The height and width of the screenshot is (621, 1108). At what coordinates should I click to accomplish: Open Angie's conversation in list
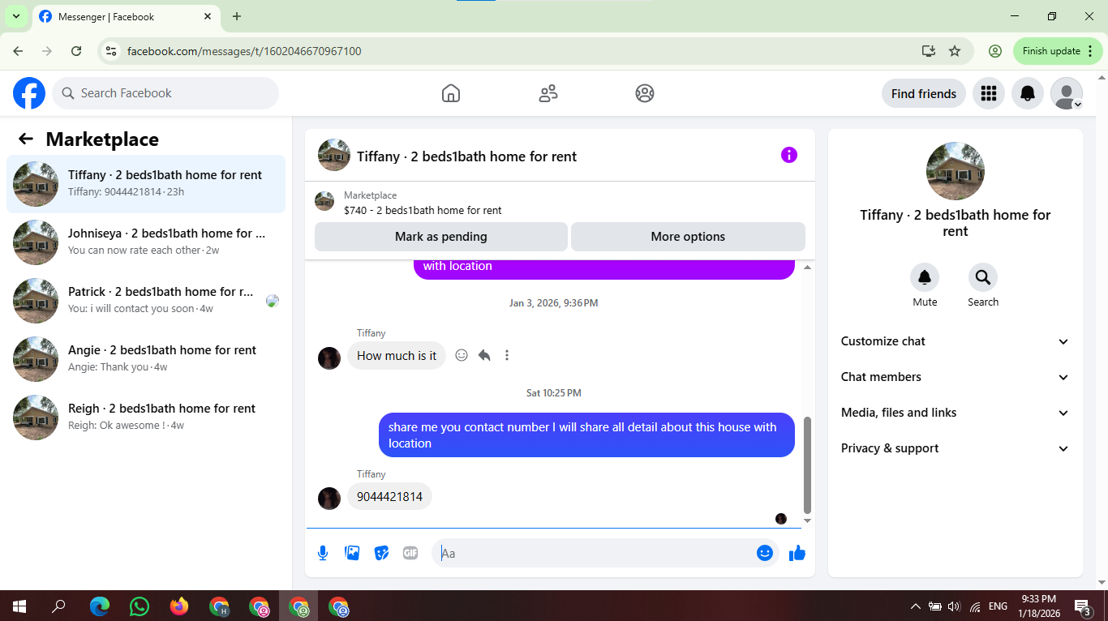click(146, 359)
